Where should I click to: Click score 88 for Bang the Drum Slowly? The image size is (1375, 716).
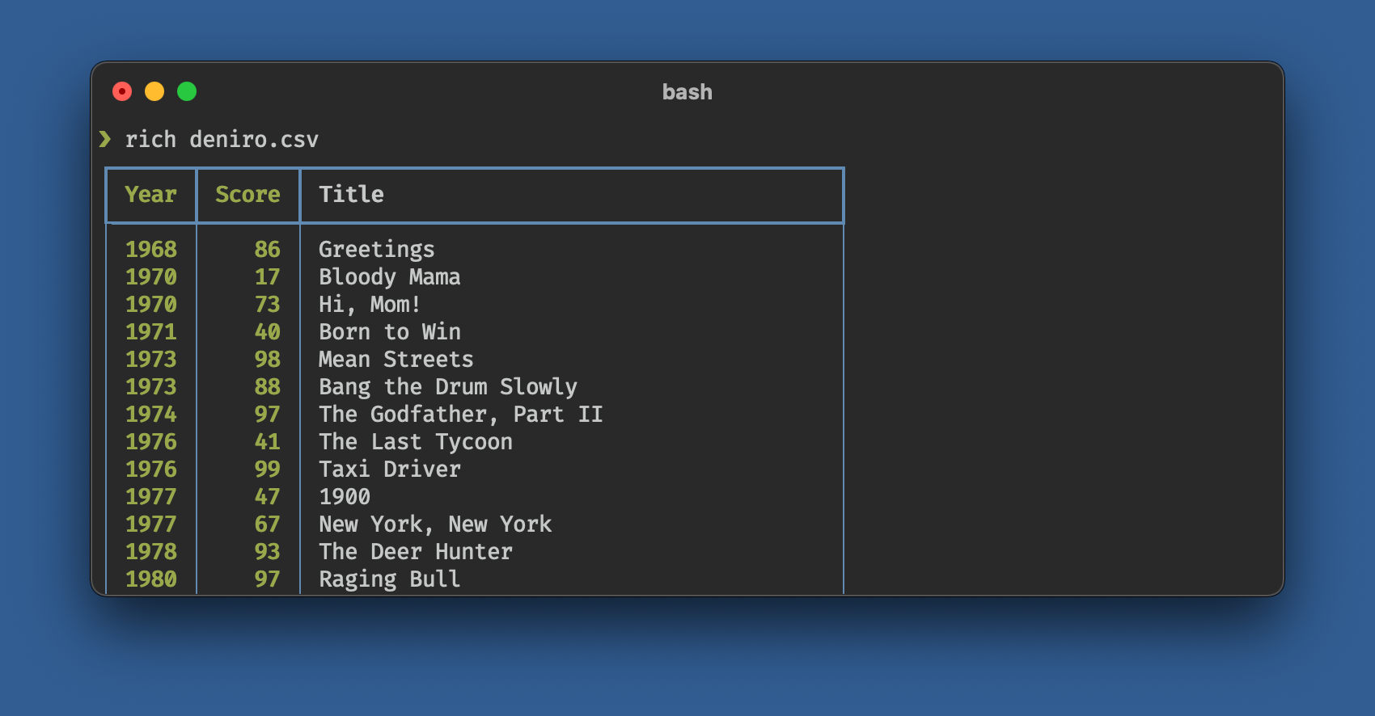[x=268, y=387]
